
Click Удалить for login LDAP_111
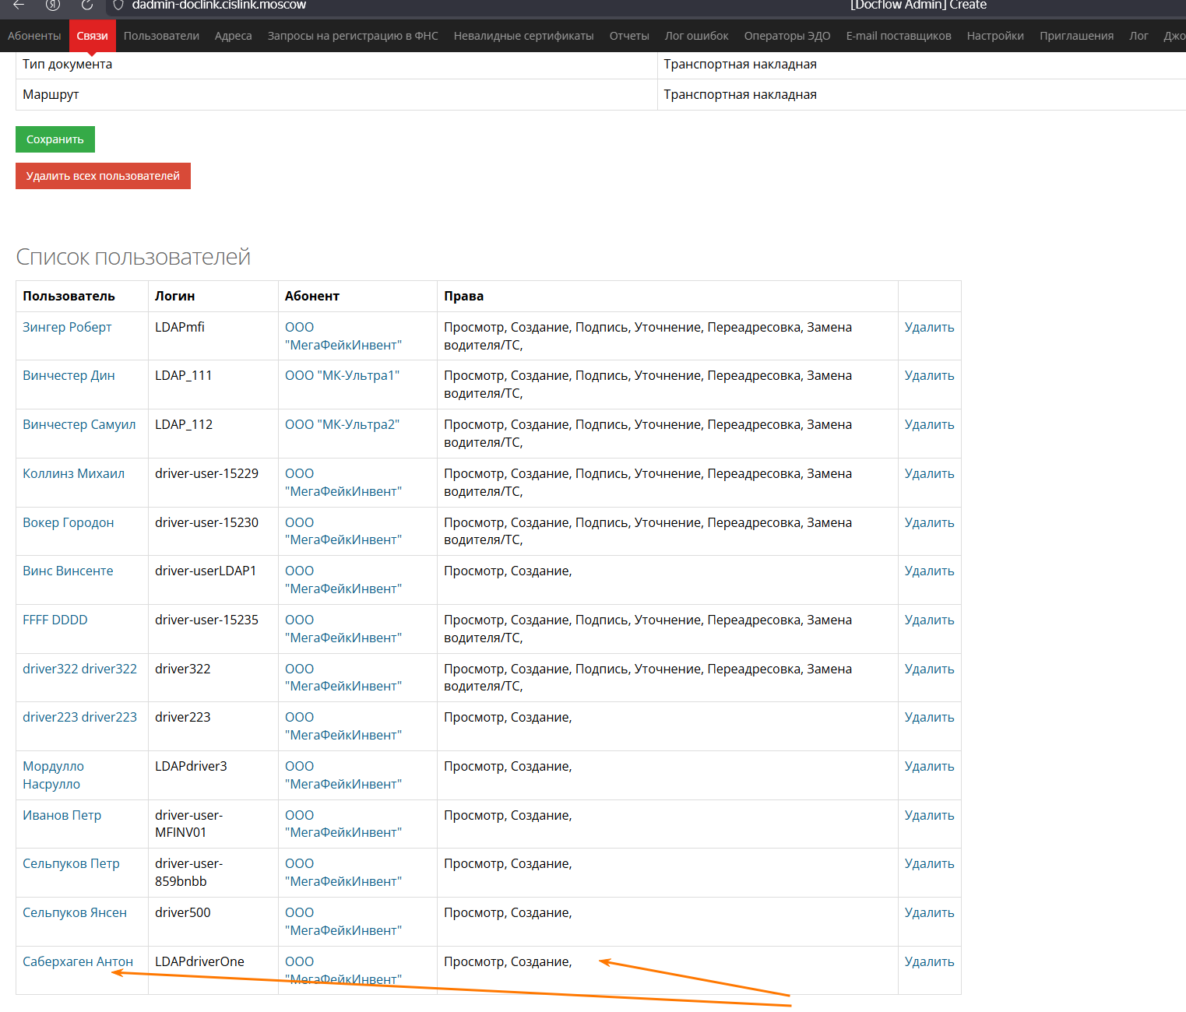click(x=929, y=375)
